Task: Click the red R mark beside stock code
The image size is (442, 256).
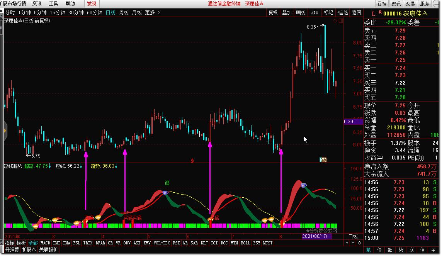Action: 380,12
